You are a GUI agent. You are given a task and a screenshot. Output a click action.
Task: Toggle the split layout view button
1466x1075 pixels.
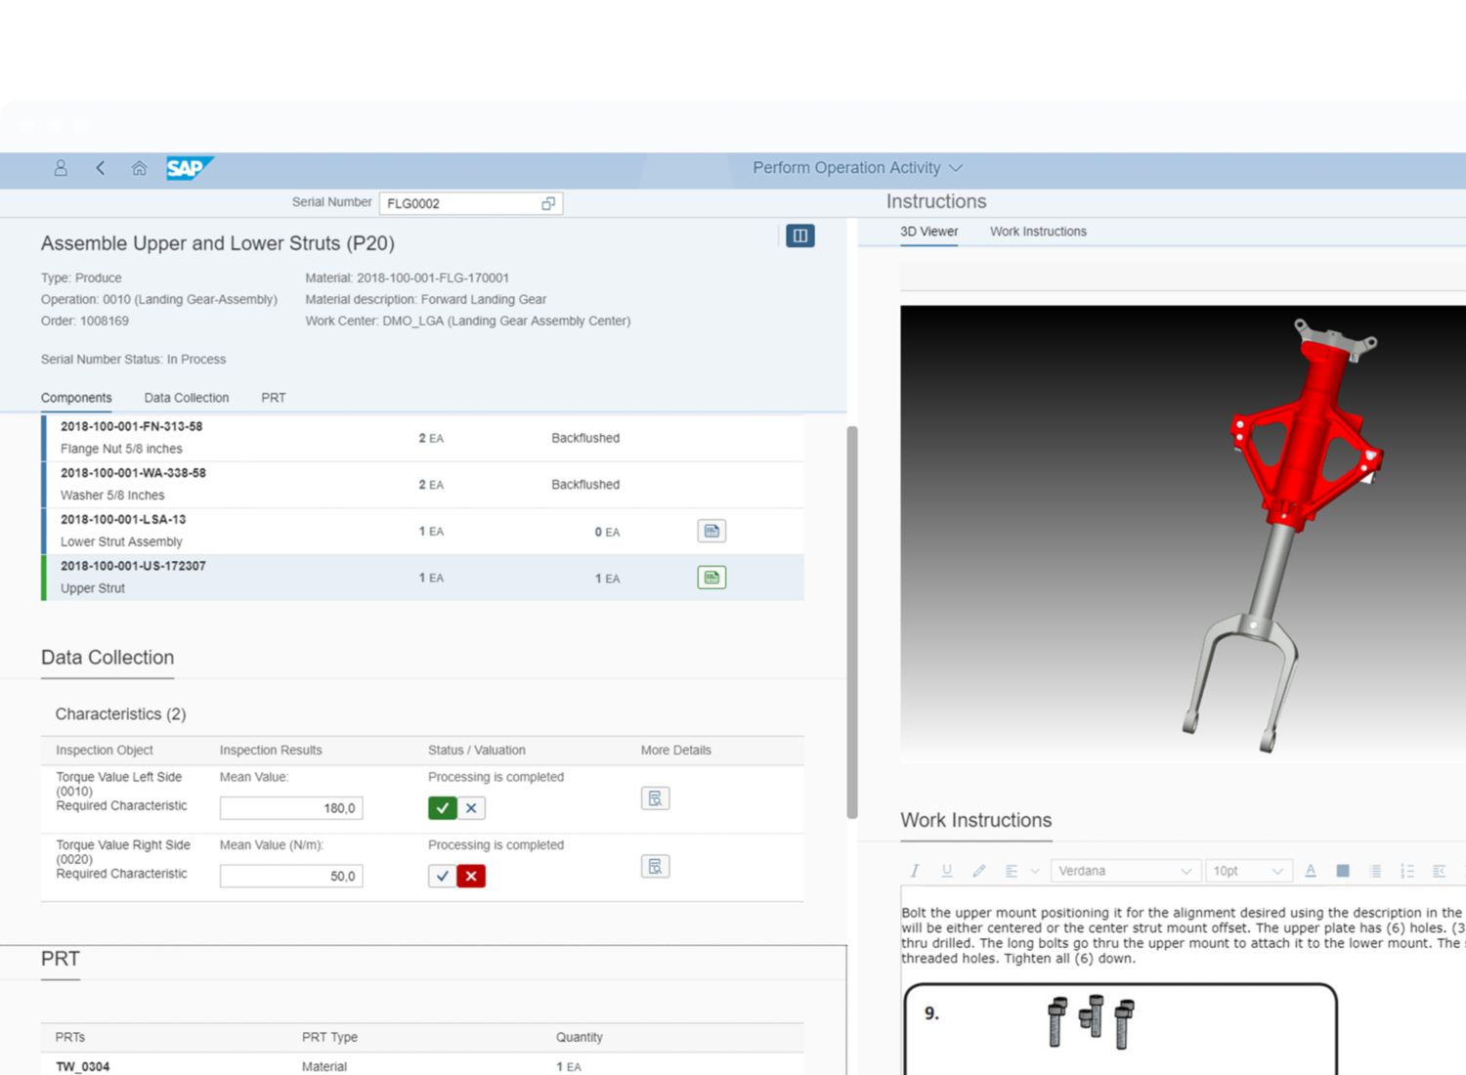[x=799, y=236]
